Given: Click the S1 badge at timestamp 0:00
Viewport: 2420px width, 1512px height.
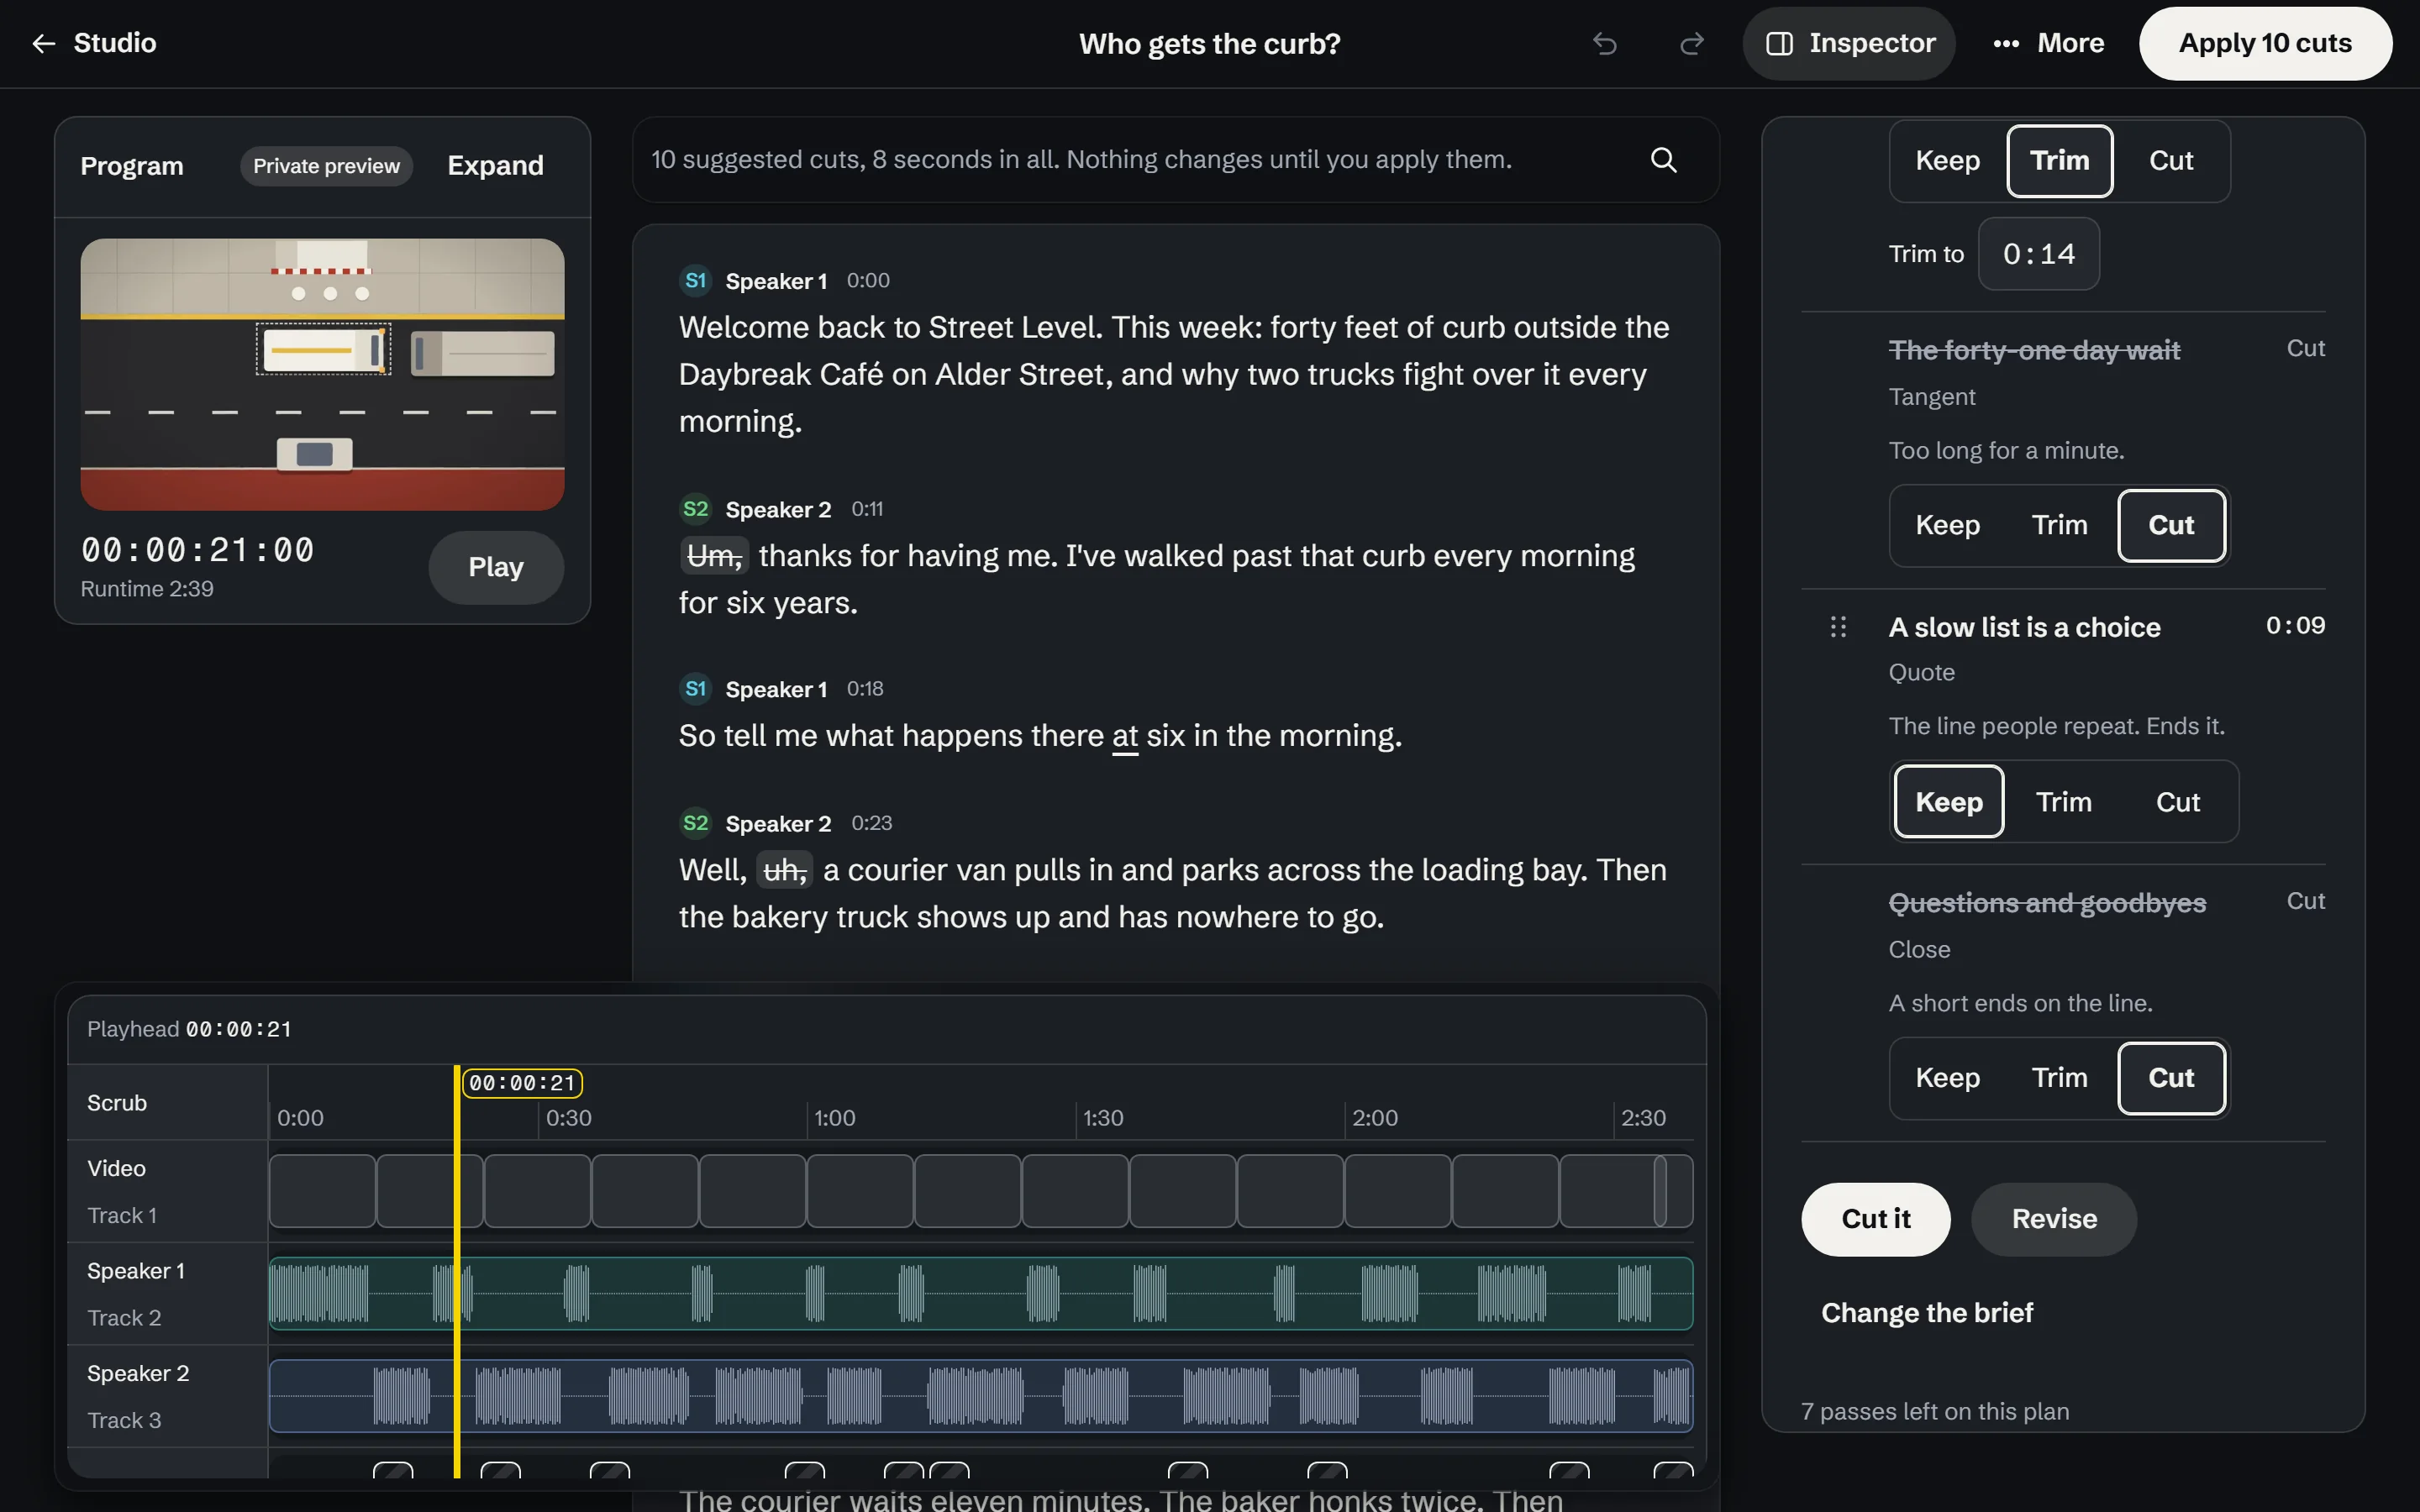Looking at the screenshot, I should point(696,281).
